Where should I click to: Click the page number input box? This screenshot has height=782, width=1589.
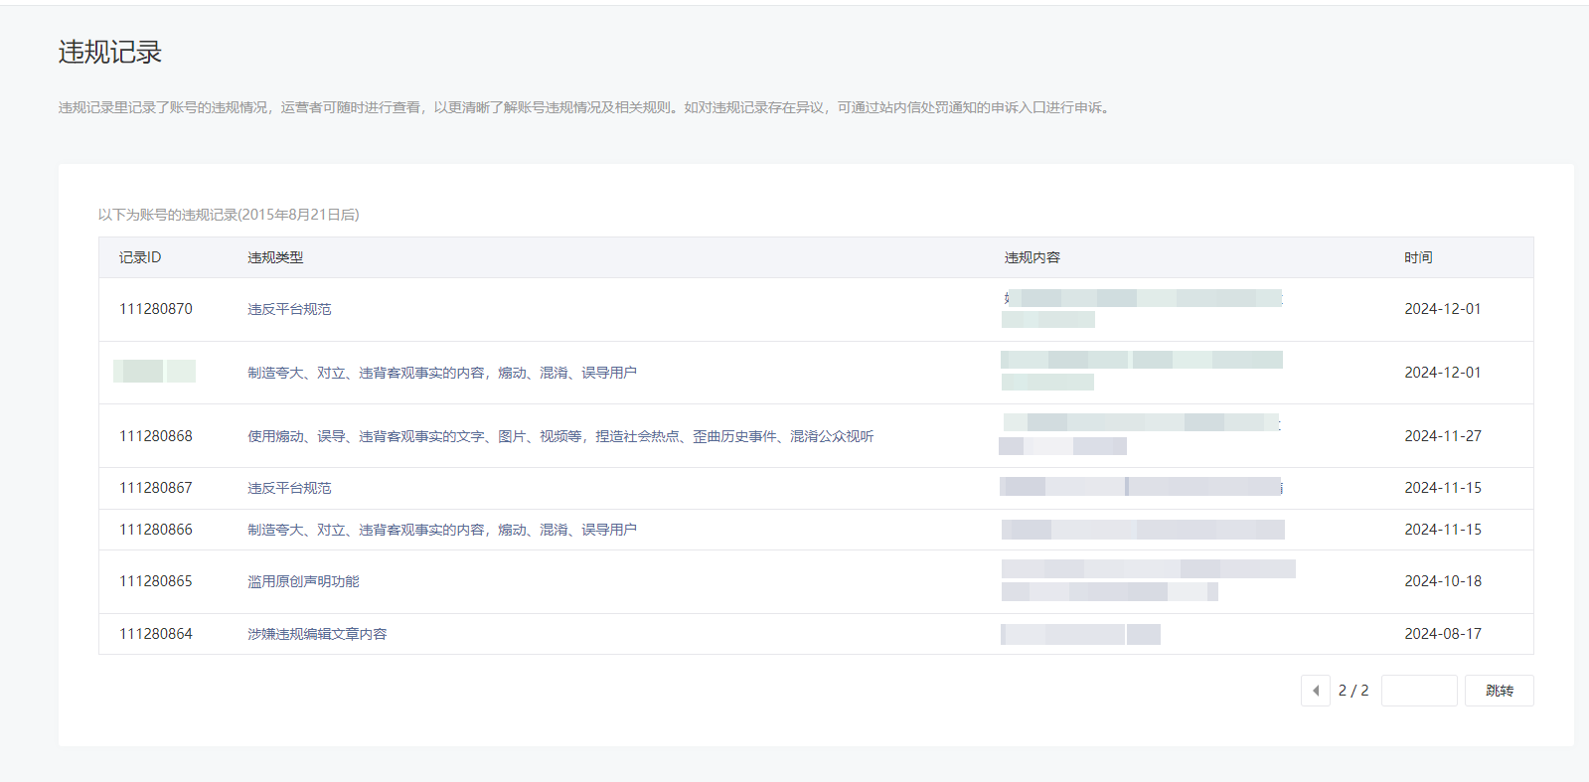click(1418, 691)
